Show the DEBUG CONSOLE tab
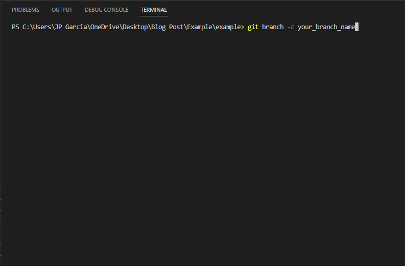The width and height of the screenshot is (405, 266). pyautogui.click(x=106, y=10)
